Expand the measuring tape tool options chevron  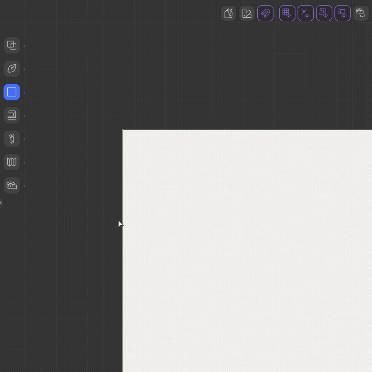pyautogui.click(x=24, y=186)
